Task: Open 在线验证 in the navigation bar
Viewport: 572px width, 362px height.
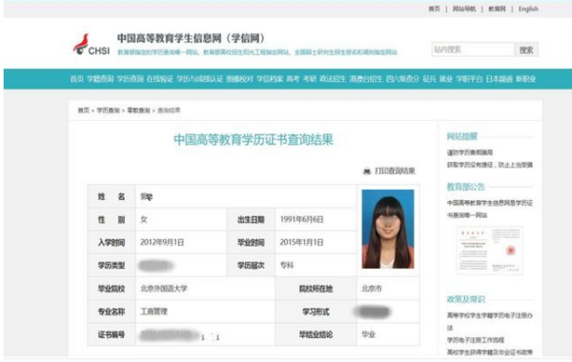Action: pos(159,79)
